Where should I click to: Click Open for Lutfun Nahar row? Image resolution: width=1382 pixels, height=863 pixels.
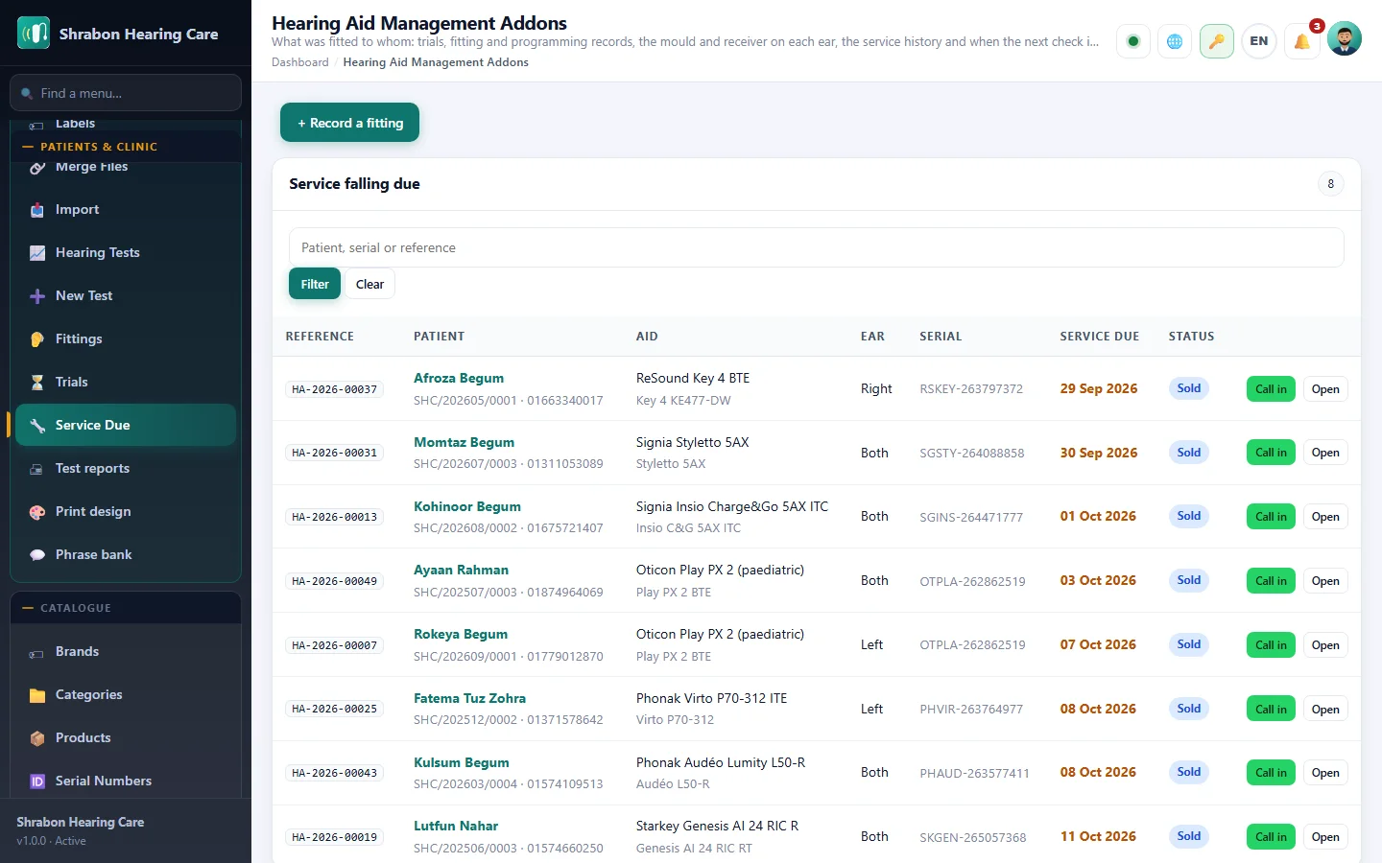click(x=1325, y=837)
